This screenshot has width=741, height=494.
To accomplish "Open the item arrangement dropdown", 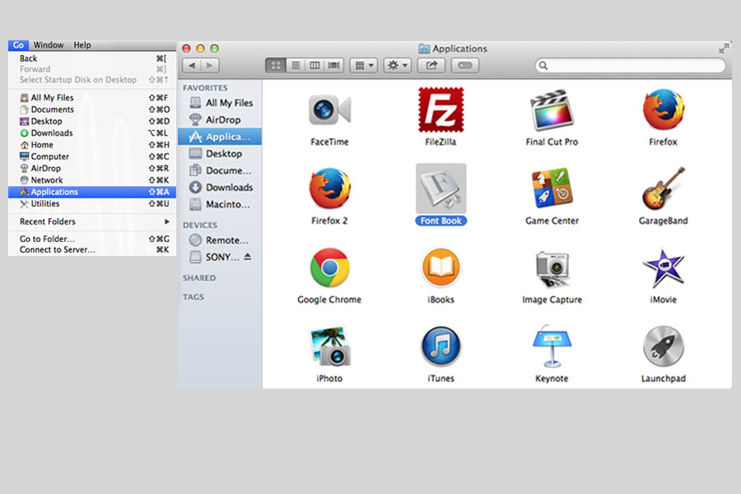I will (364, 65).
